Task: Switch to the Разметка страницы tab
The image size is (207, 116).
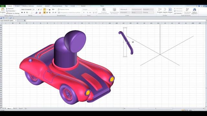Action: click(28, 6)
